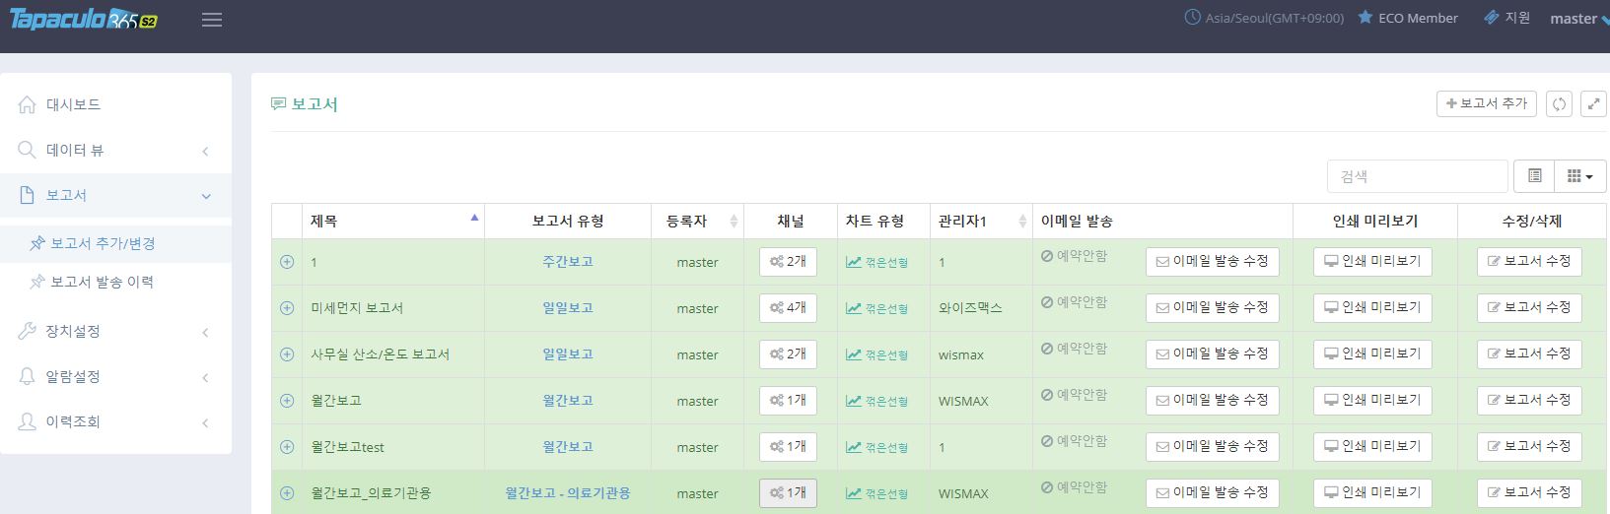This screenshot has height=514, width=1610.
Task: Open 인쇄 미리보기 for the WISMAX 월간보고 row
Action: 1372,401
